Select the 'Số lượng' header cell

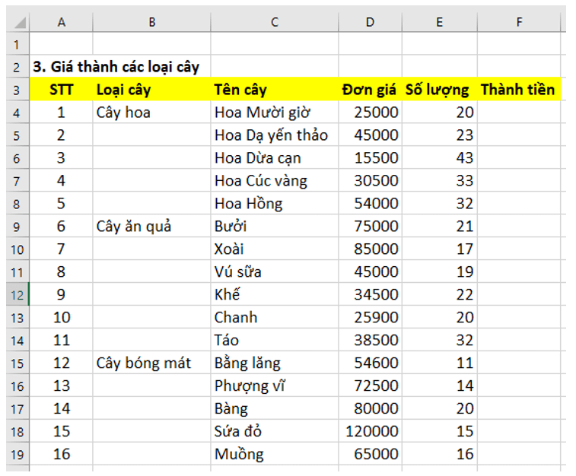[437, 90]
